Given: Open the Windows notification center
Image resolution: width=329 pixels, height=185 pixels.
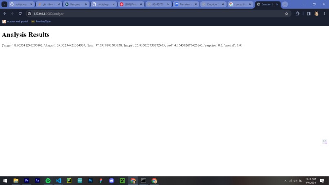Looking at the screenshot, I should [x=322, y=181].
